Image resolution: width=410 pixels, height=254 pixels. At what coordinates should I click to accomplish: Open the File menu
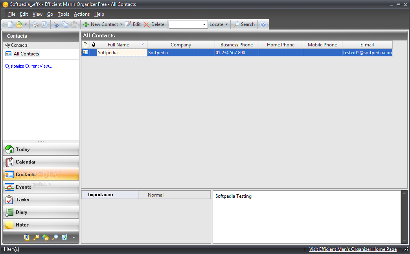pyautogui.click(x=12, y=14)
